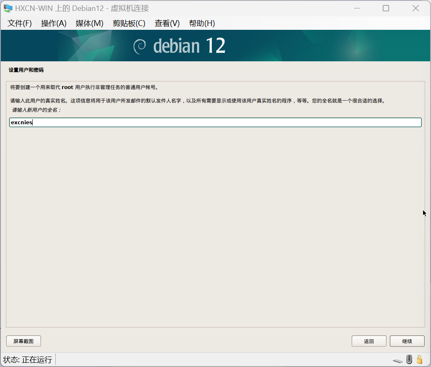The image size is (431, 367).
Task: Click the 请输入新用户的全名 label
Action: click(36, 110)
